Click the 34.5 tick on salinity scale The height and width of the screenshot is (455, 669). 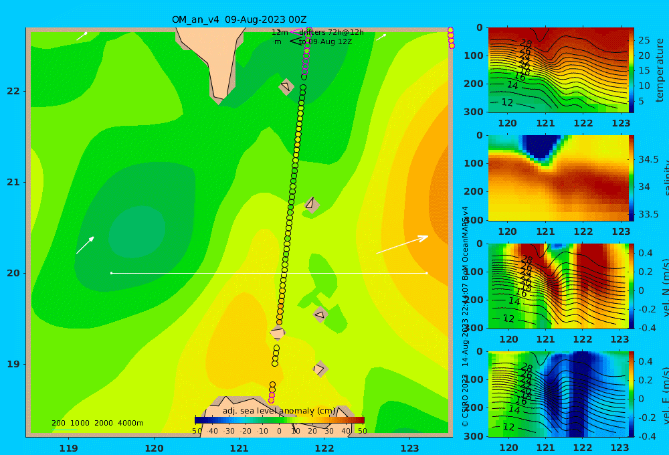click(648, 160)
